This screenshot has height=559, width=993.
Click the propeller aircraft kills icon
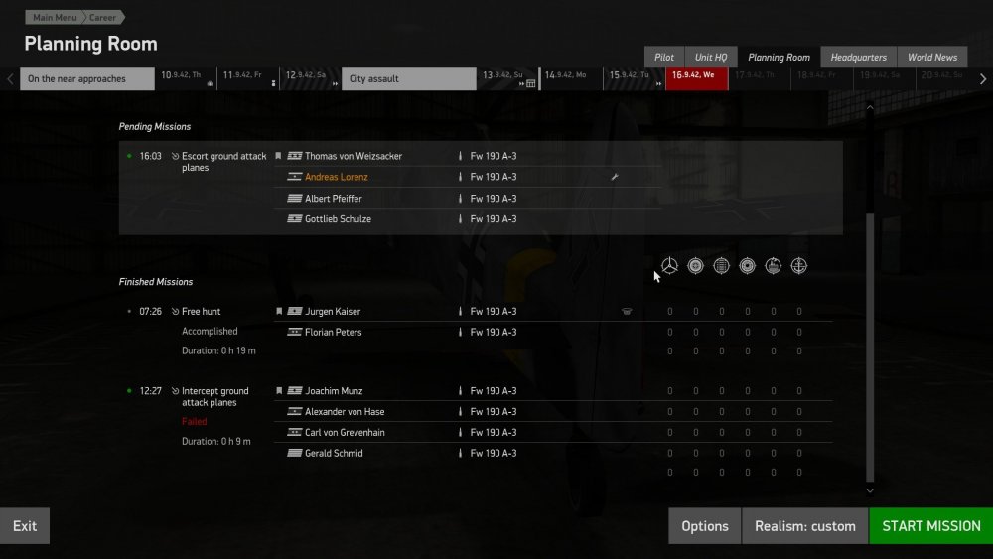click(x=669, y=266)
